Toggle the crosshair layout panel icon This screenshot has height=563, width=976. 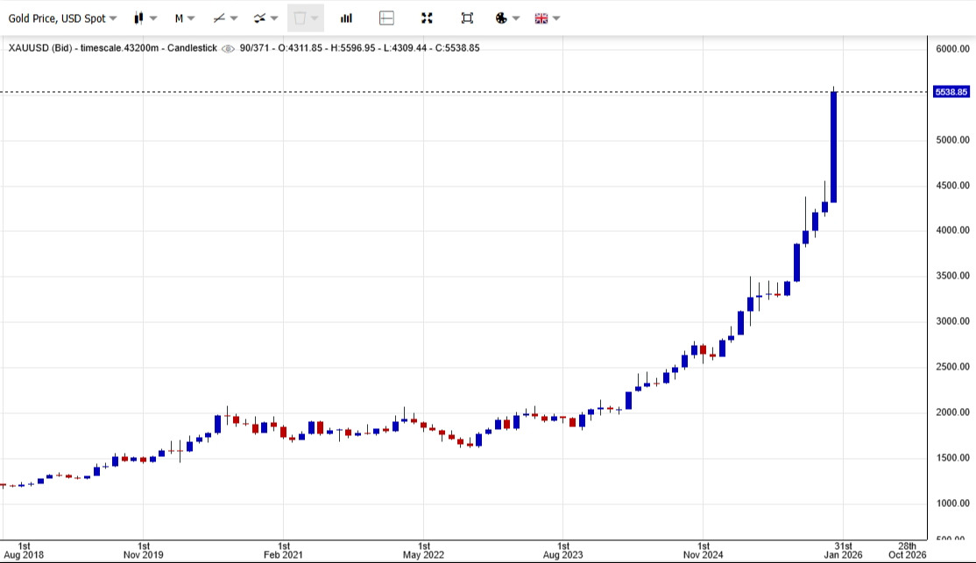386,18
